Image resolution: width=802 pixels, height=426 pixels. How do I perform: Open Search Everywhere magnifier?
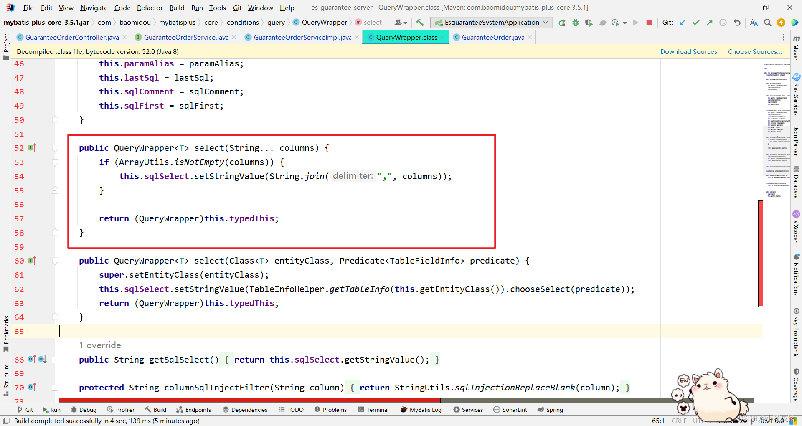click(768, 23)
